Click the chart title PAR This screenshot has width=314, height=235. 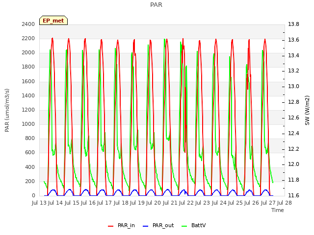click(x=156, y=5)
